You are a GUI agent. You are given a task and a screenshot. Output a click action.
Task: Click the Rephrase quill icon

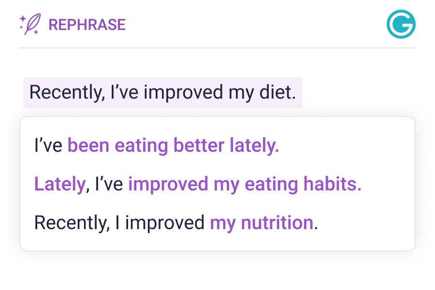pos(34,25)
